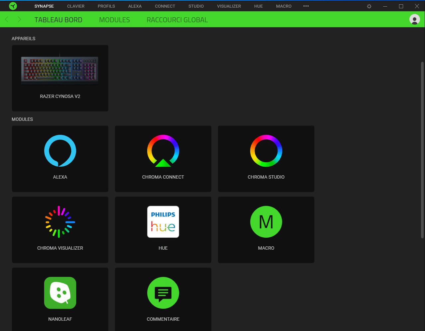Open the Philips Hue icon
Screen dimensions: 425x331
(163, 222)
